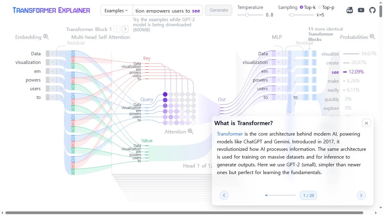
Task: Go to next tutorial slide arrow
Action: (x=361, y=195)
